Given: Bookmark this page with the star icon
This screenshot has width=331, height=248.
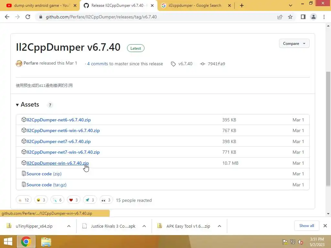Looking at the screenshot, I should tap(290, 17).
